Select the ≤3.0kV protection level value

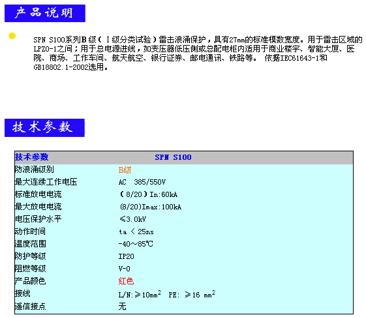[133, 219]
